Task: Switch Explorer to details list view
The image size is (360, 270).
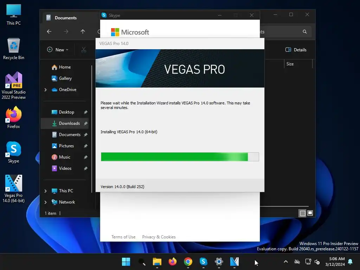Action: coord(302,213)
